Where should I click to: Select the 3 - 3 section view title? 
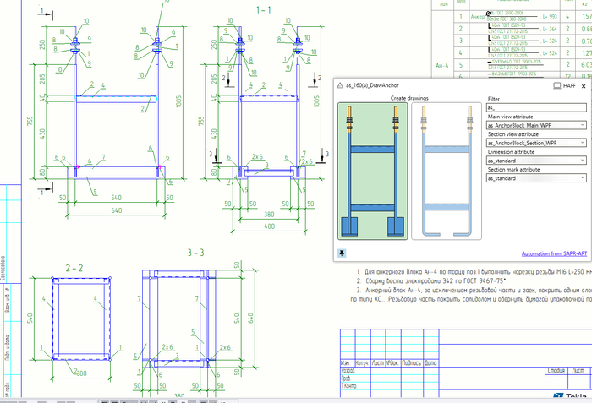[x=196, y=253]
